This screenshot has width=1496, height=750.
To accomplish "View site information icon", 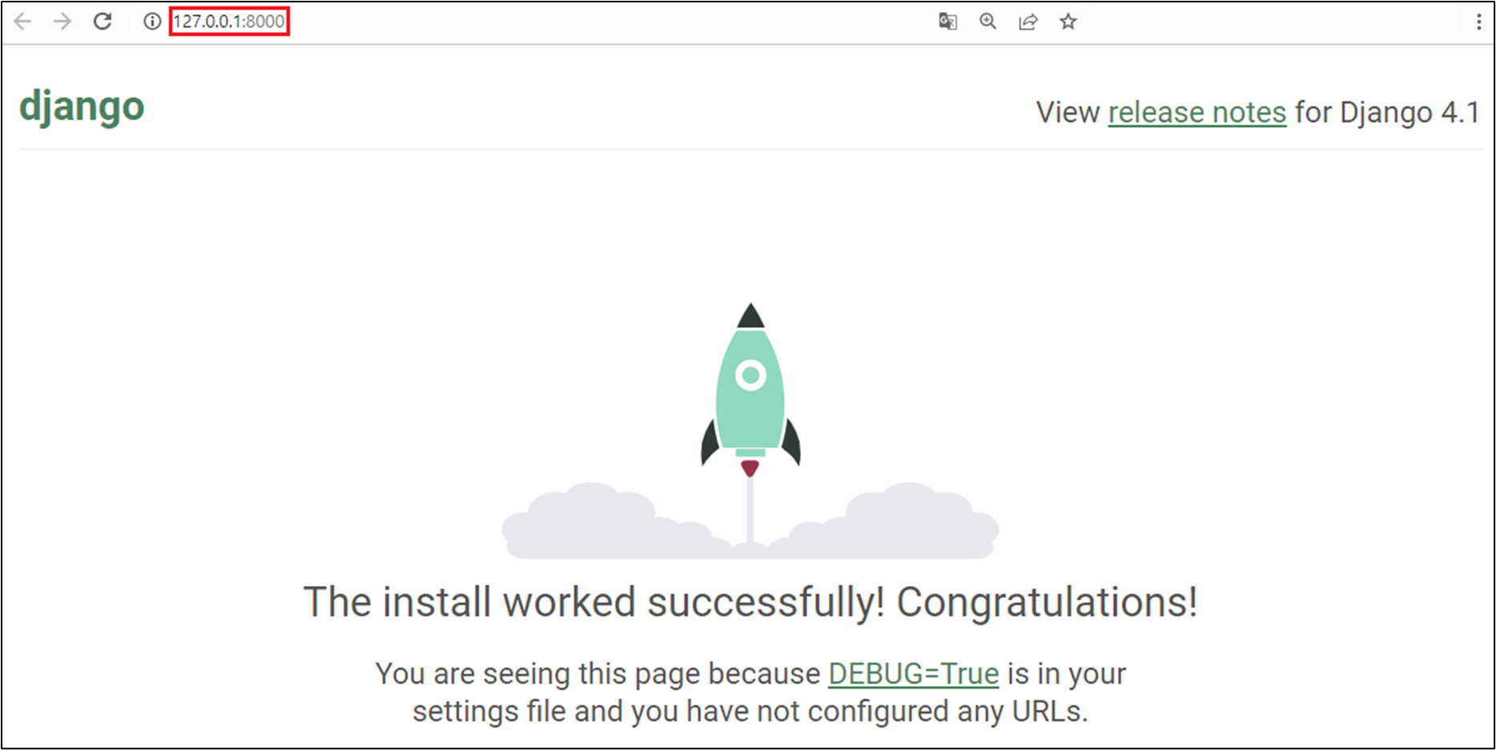I will pos(151,22).
